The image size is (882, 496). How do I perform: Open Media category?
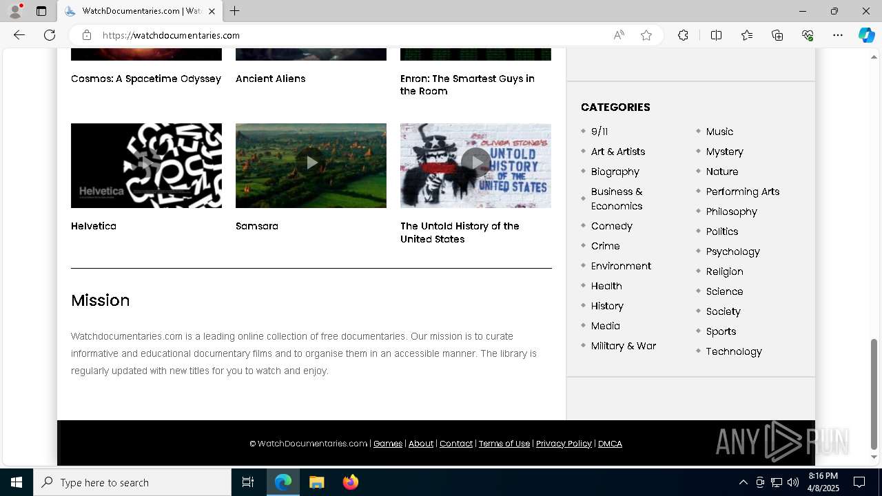coord(606,326)
